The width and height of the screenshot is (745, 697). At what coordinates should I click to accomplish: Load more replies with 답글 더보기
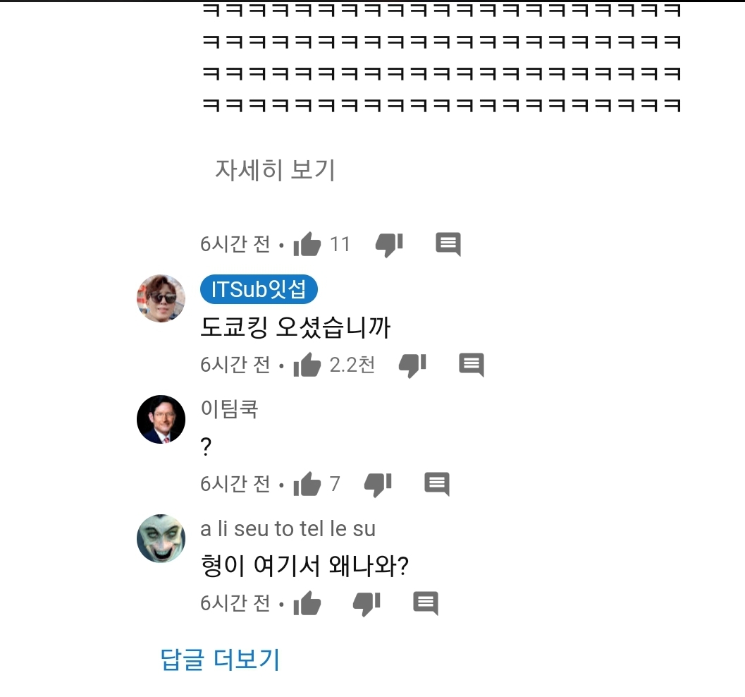coord(220,660)
